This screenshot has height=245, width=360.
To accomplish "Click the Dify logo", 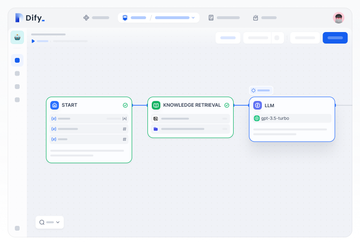I will (x=30, y=18).
